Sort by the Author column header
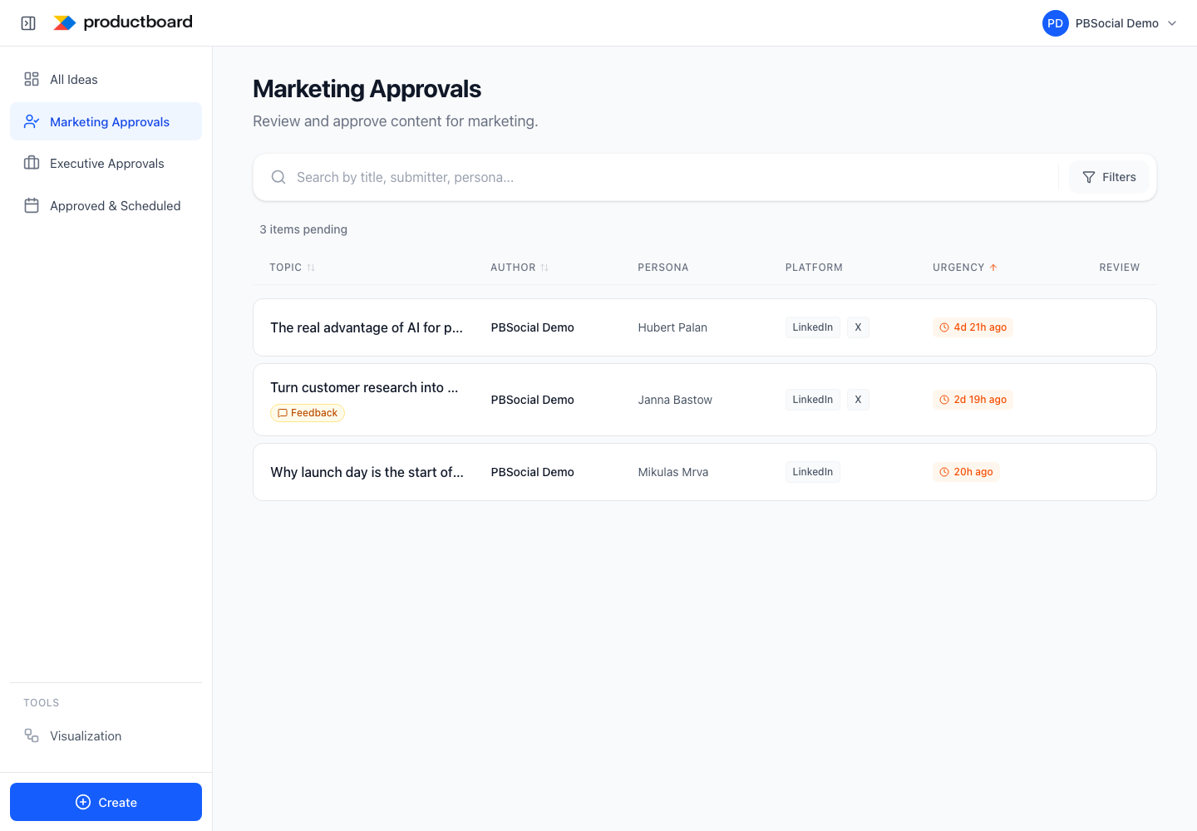This screenshot has height=831, width=1197. 520,268
